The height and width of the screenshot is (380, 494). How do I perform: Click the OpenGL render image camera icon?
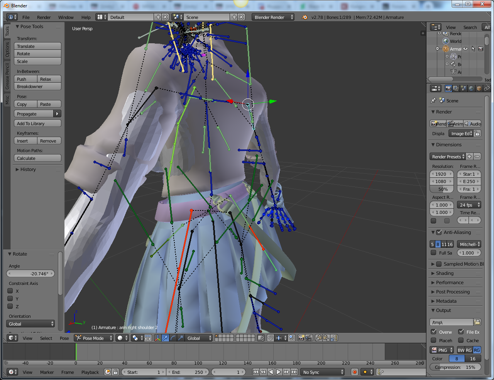(x=301, y=338)
